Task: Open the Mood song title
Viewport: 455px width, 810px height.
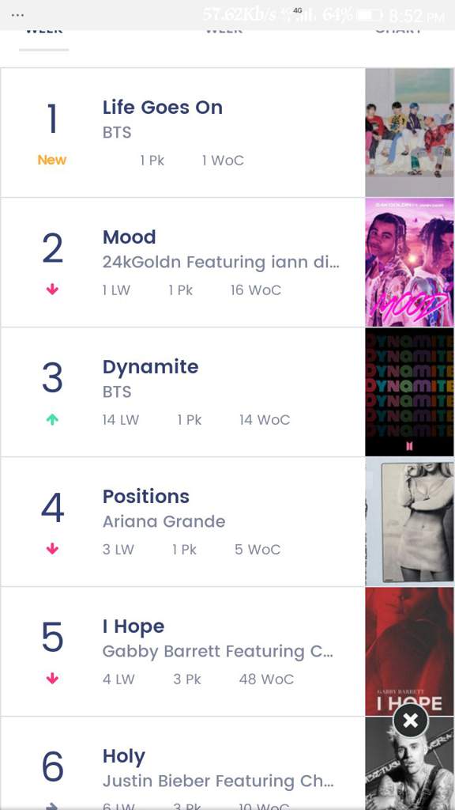Action: coord(129,237)
